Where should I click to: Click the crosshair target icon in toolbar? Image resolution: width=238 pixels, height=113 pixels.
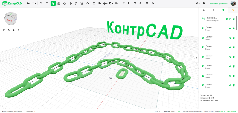(x=153, y=3)
